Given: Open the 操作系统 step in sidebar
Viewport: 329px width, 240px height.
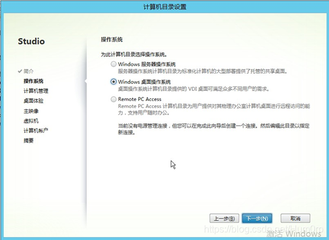Looking at the screenshot, I should click(34, 81).
